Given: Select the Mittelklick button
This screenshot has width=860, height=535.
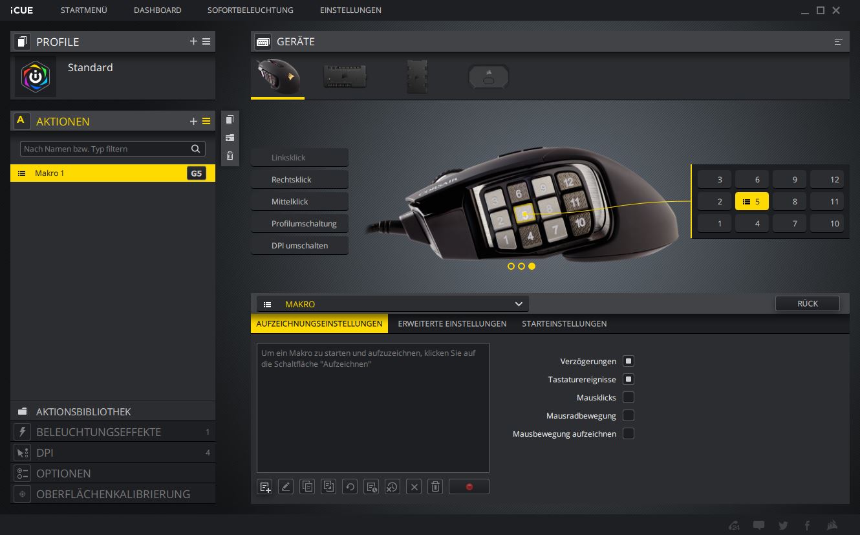Looking at the screenshot, I should 299,202.
